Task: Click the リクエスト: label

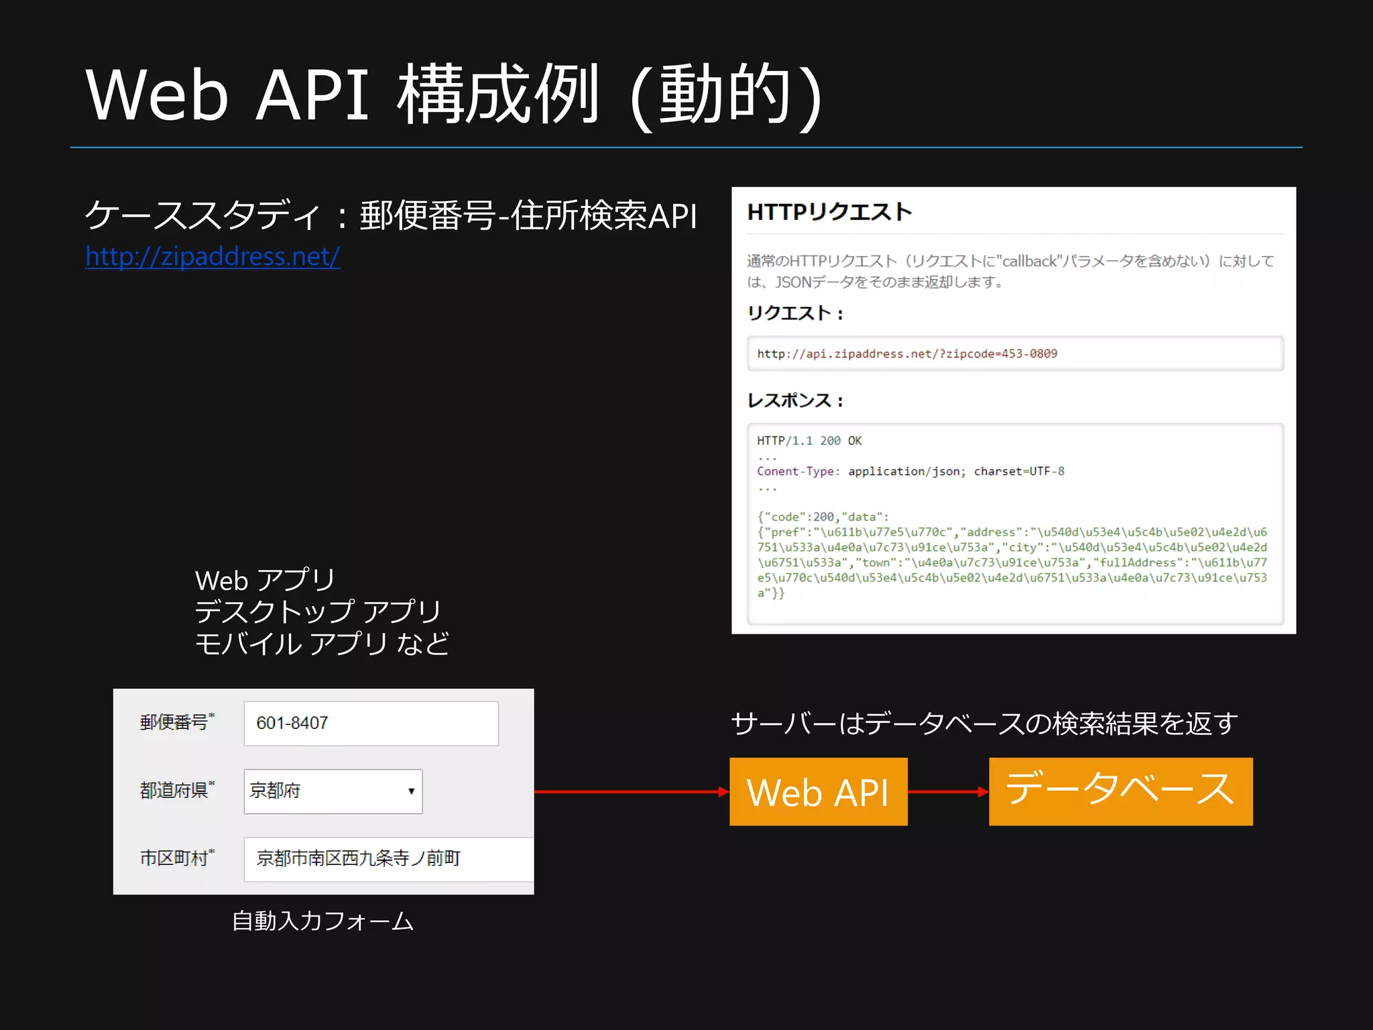Action: click(x=795, y=313)
